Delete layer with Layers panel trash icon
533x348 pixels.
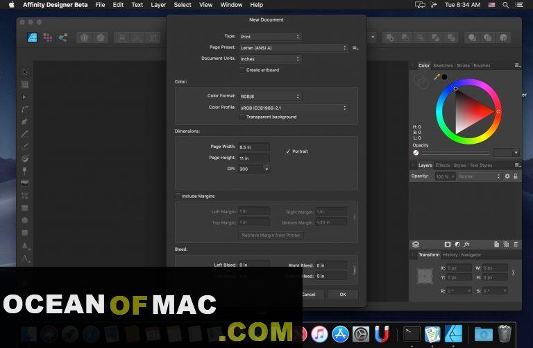click(516, 245)
